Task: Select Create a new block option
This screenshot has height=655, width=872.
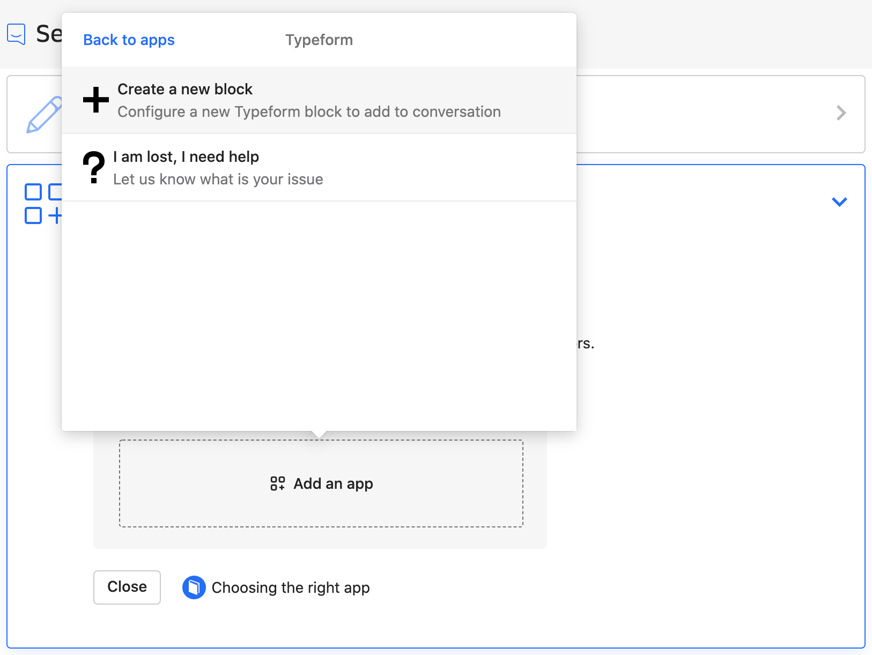Action: click(x=319, y=100)
